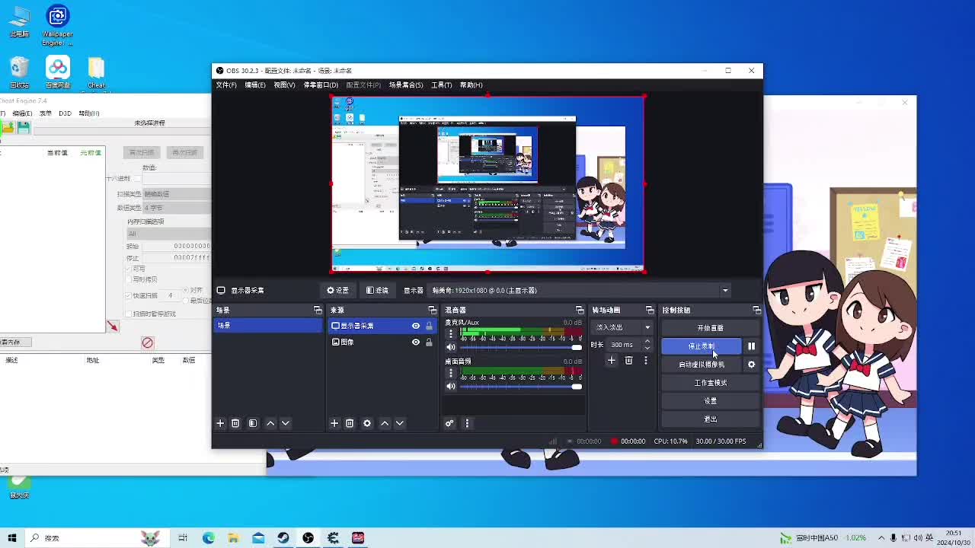Open the 场景集合(S) menu

(x=406, y=85)
